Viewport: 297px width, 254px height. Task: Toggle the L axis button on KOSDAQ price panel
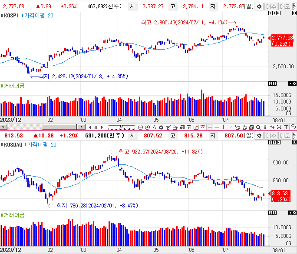[271, 143]
